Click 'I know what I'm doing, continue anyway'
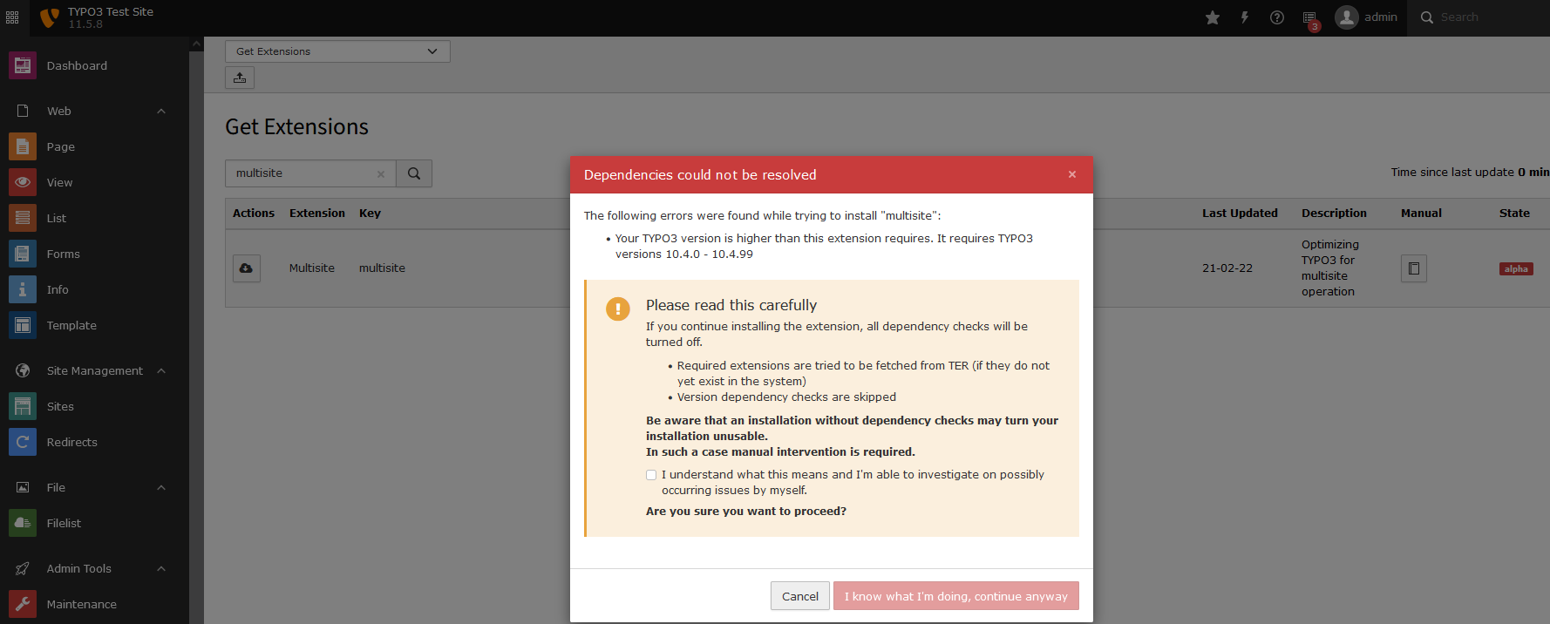Viewport: 1550px width, 624px height. click(x=956, y=596)
